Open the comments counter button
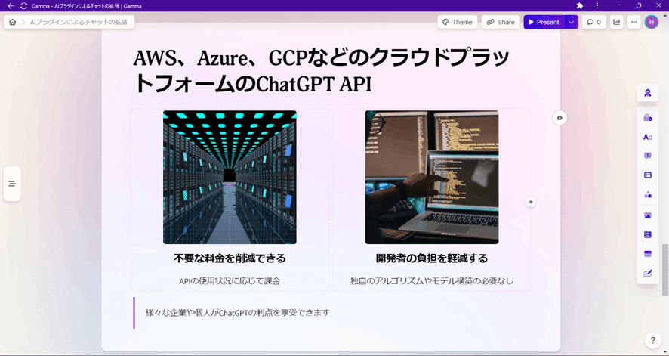669x356 pixels. coord(594,22)
